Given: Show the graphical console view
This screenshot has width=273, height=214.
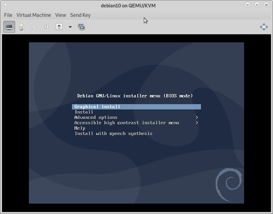Looking at the screenshot, I should [9, 27].
